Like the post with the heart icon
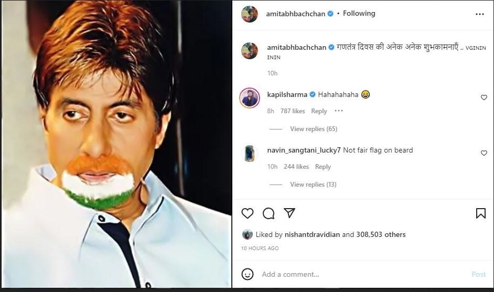 point(248,213)
